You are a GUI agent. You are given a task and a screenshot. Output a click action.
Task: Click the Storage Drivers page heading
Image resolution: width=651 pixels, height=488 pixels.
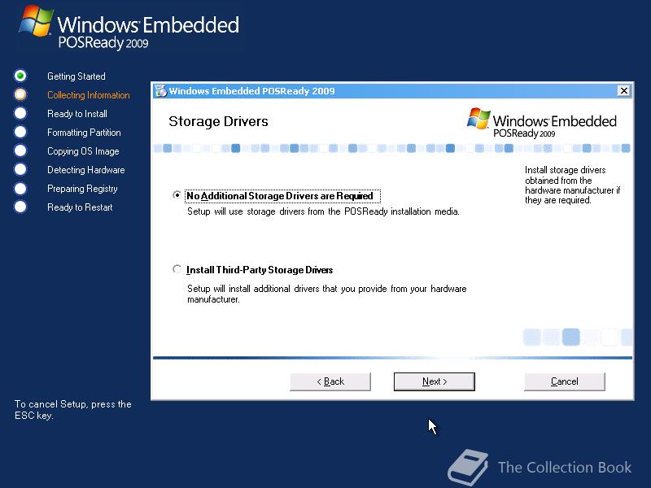218,121
